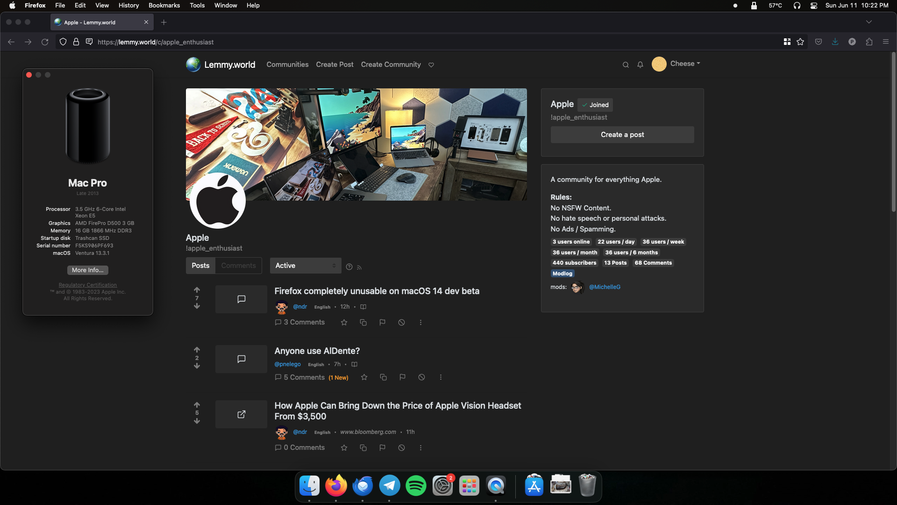897x505 pixels.
Task: Open the text-post thumbnail for AlDente post
Action: pos(241,359)
